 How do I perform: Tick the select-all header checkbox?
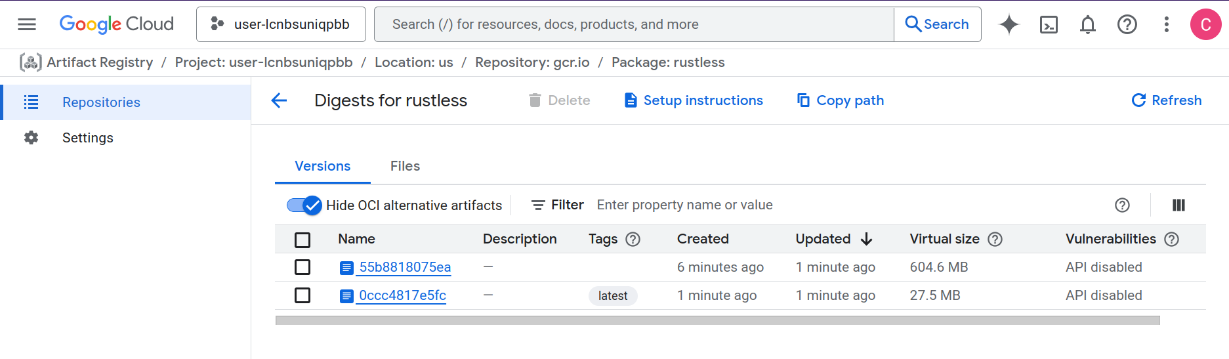click(x=302, y=240)
